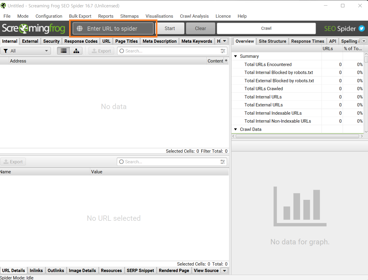Collapse the Summary section
The height and width of the screenshot is (280, 368).
235,56
